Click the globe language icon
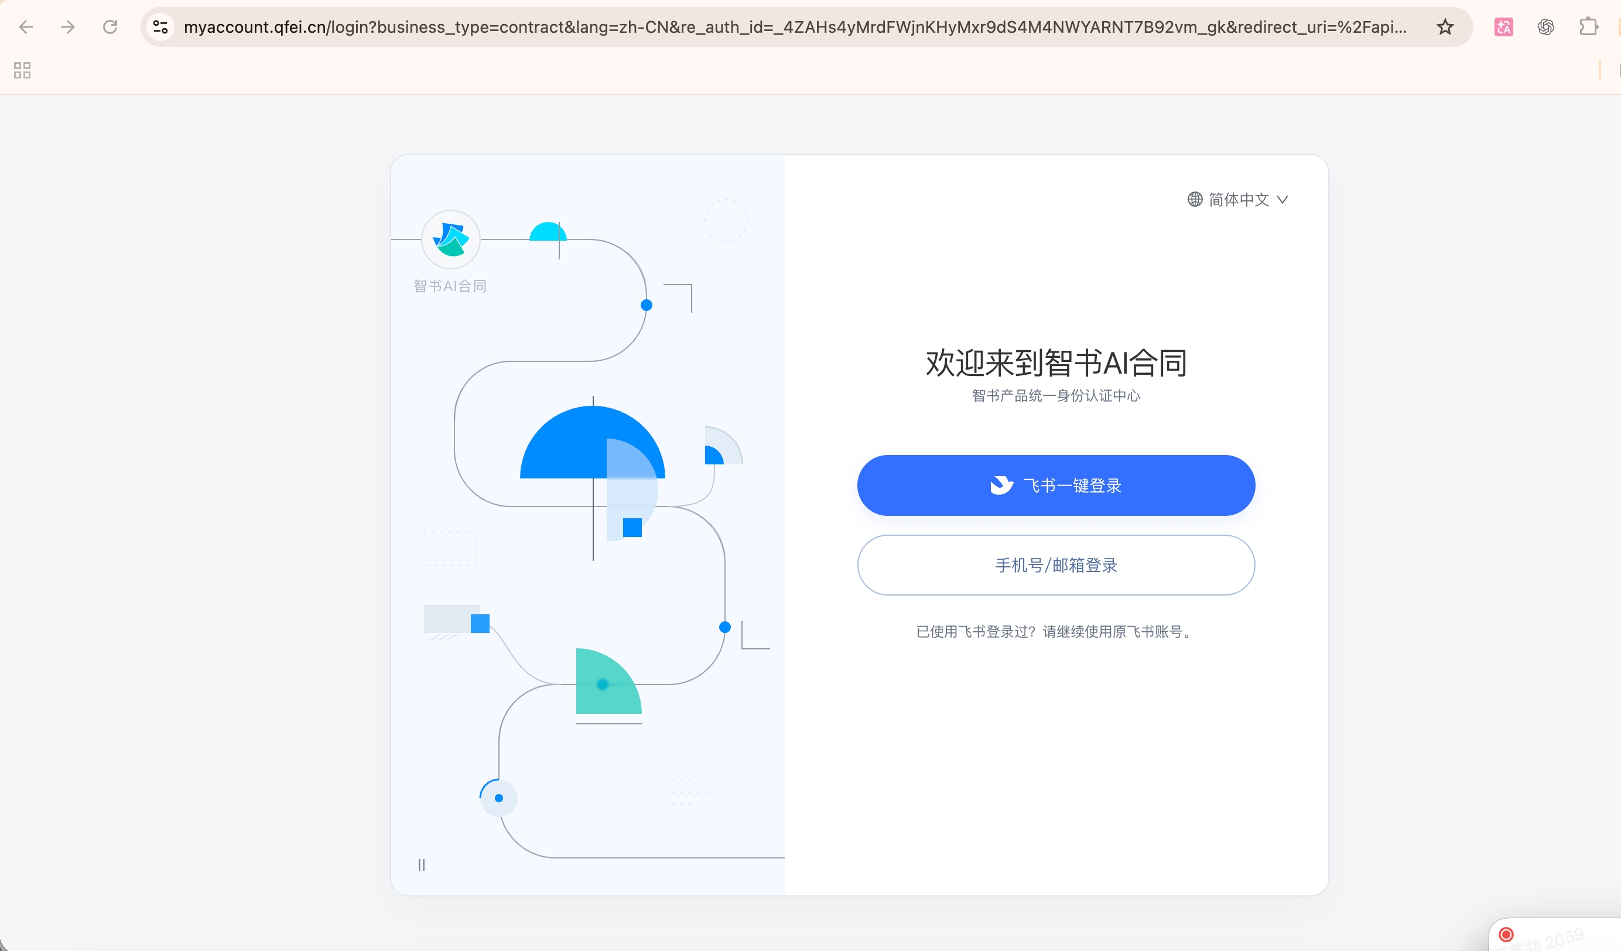 pos(1195,200)
